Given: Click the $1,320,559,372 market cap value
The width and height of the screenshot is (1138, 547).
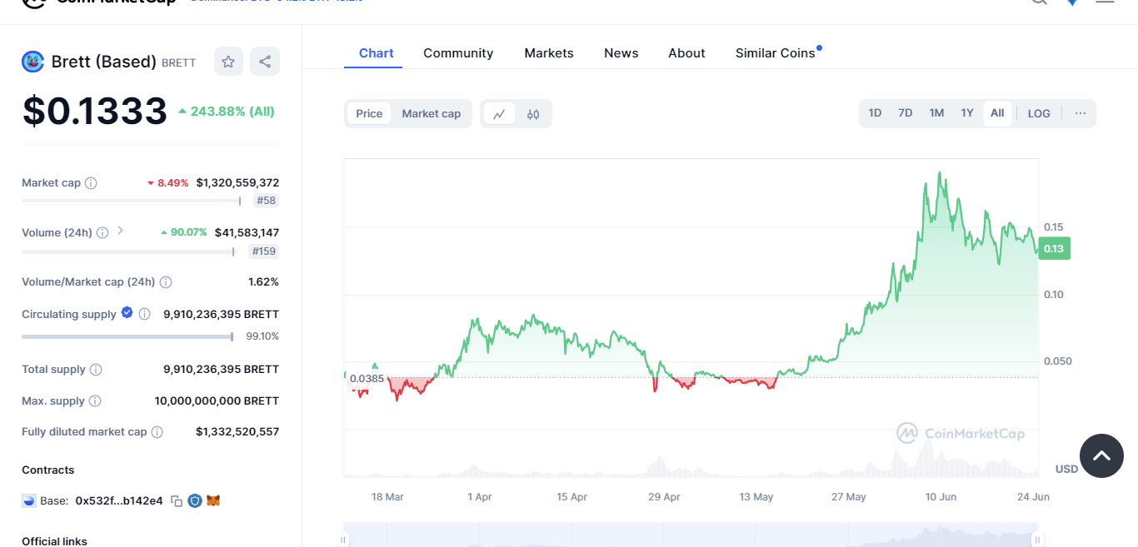Looking at the screenshot, I should pyautogui.click(x=237, y=183).
